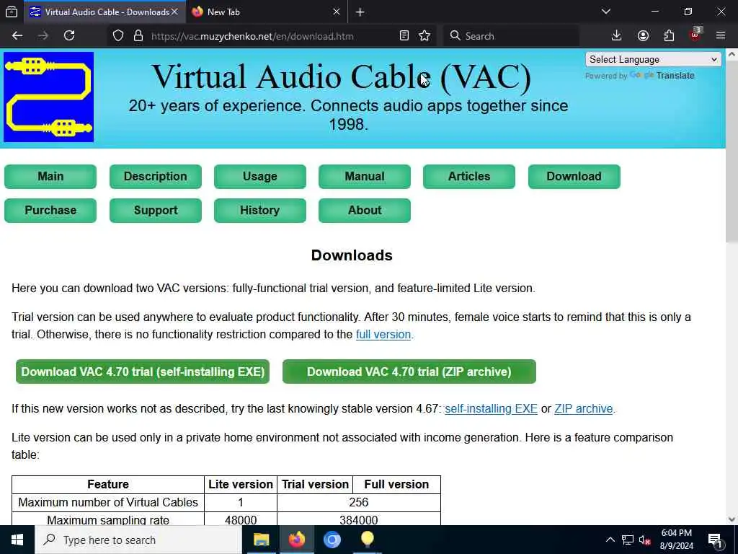Click version 4.67 self-installing EXE link
This screenshot has height=554, width=738.
(491, 408)
